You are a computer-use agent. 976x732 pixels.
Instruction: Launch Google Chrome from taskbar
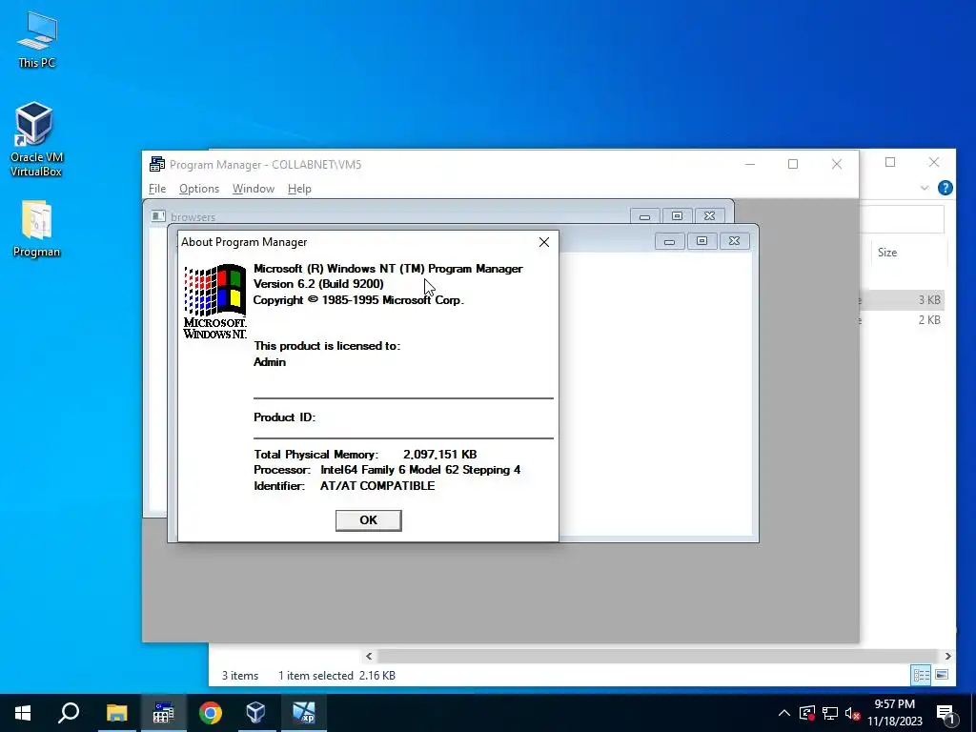click(211, 713)
